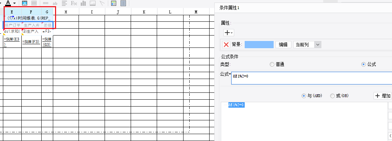Viewport: 392px width, 141px height.
Task: Select column header J
Action: [x=118, y=12]
